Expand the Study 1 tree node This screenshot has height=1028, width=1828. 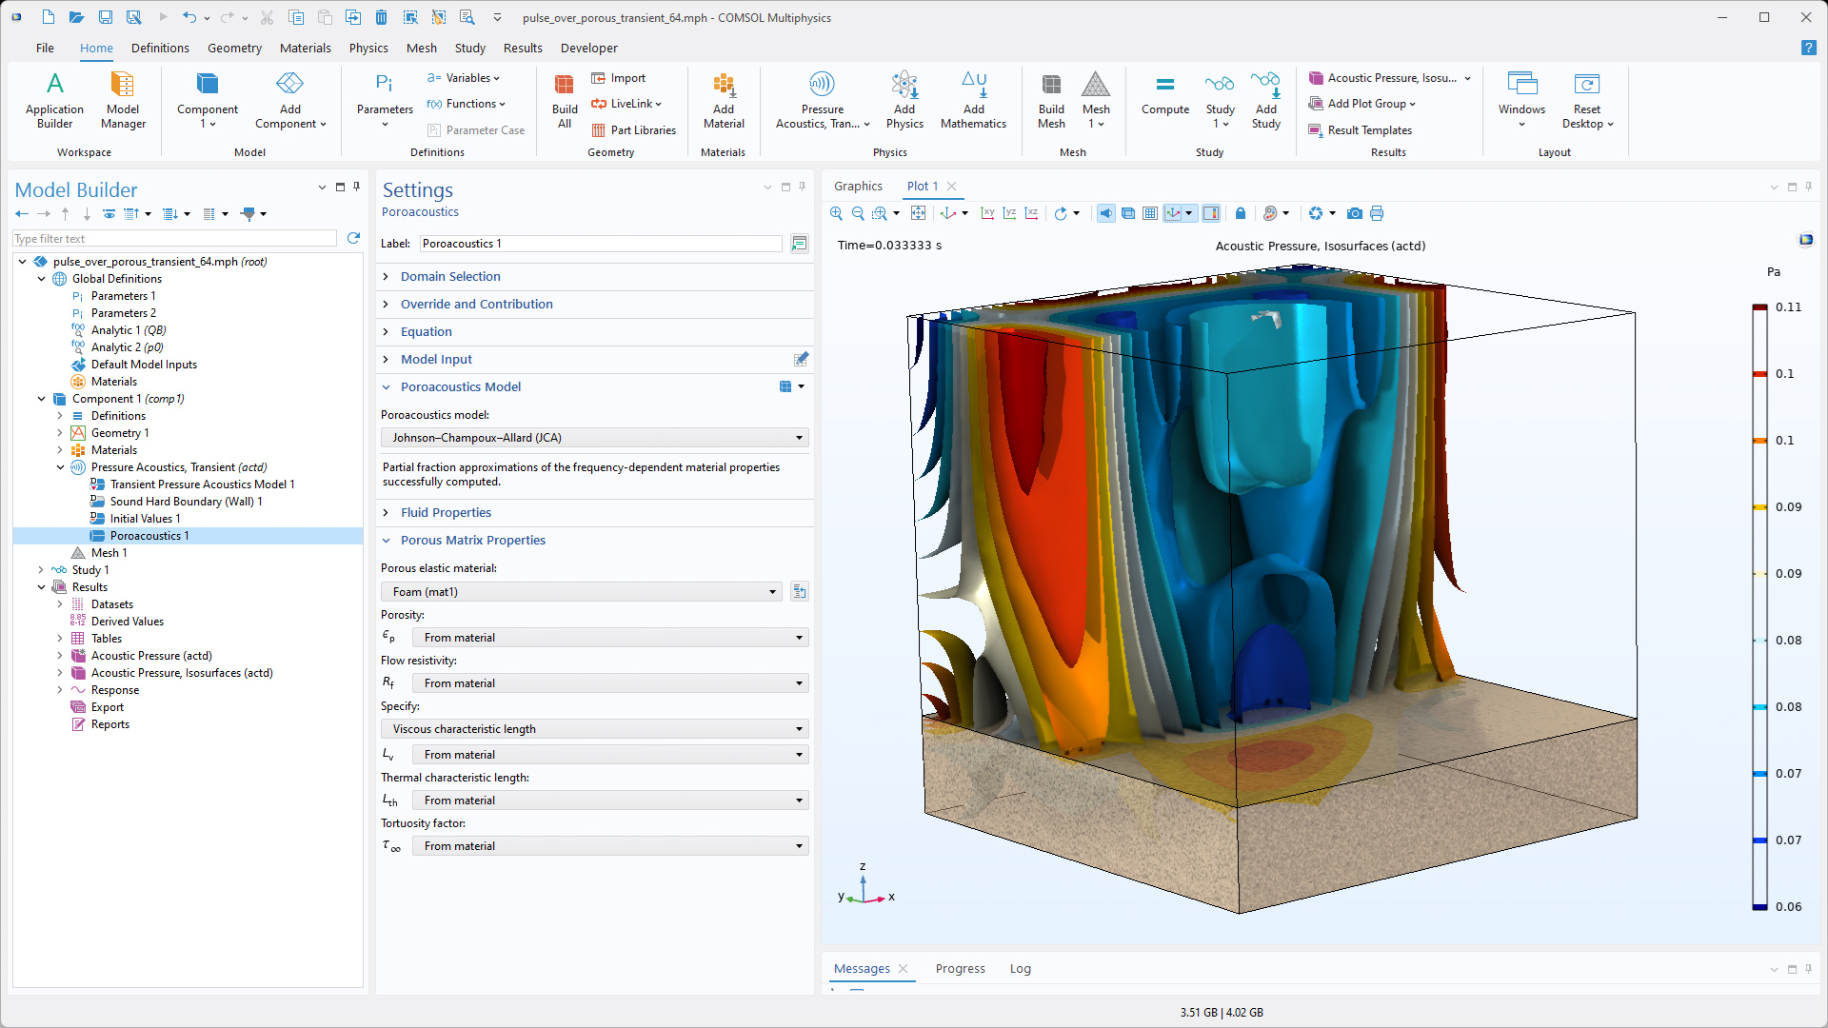coord(41,570)
